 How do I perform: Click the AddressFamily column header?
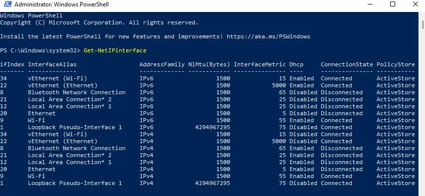[x=162, y=64]
